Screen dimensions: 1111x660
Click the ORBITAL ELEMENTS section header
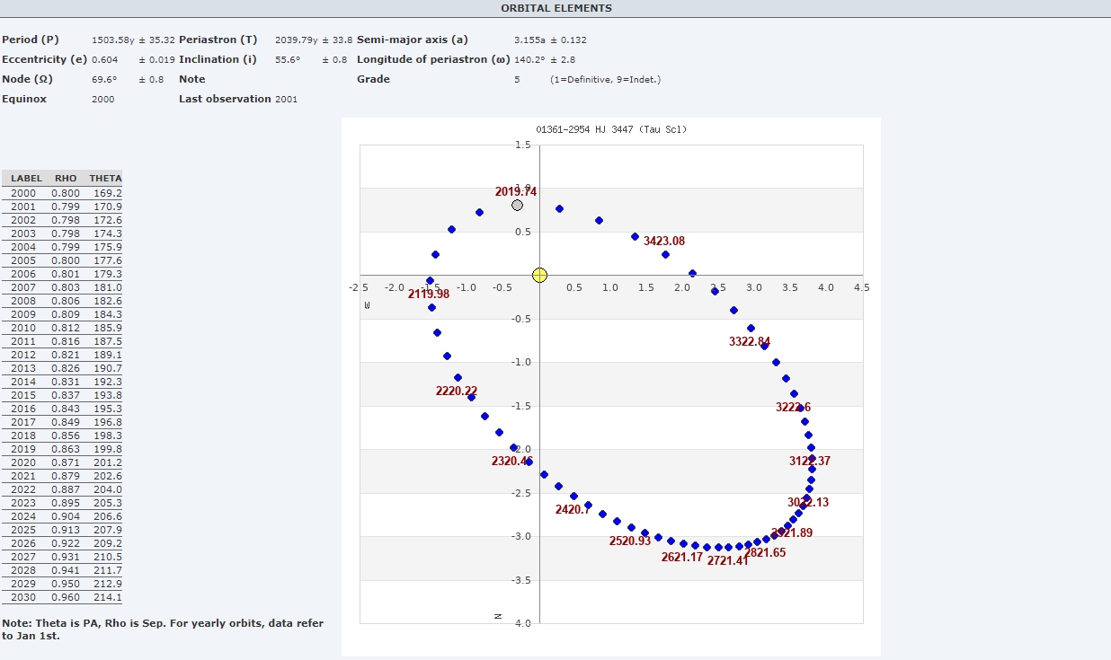(555, 8)
